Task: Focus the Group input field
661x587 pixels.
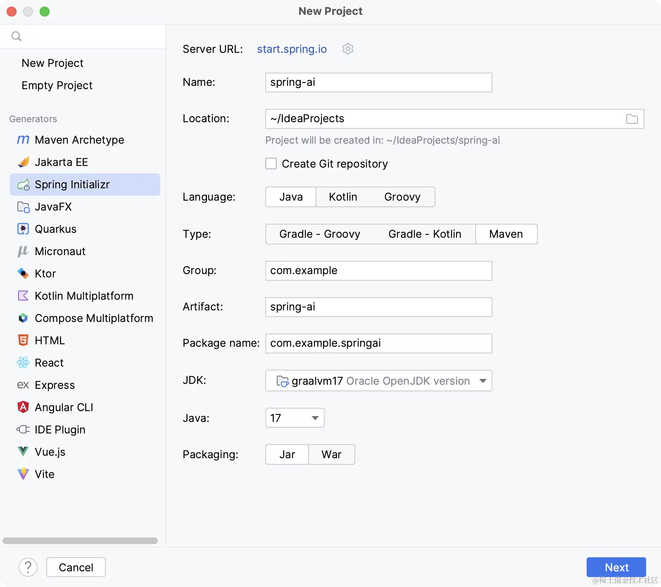Action: coord(378,271)
